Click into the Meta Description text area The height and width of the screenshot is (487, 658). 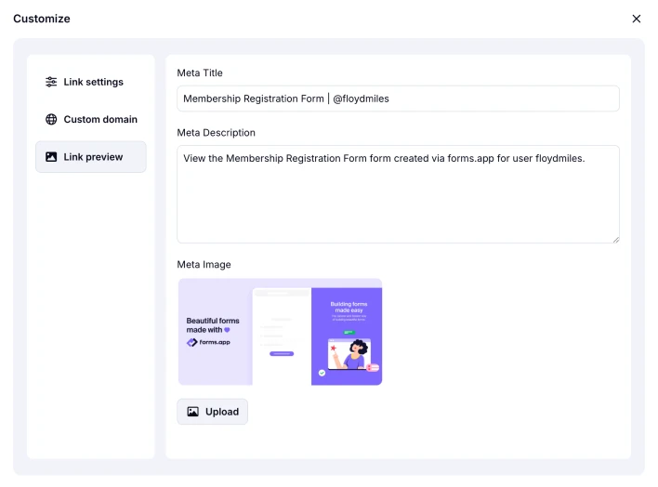point(398,194)
